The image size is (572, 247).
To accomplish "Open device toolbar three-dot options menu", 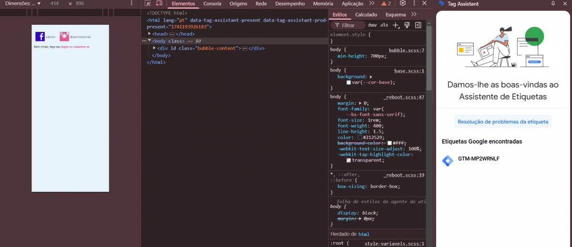I will pos(132,3).
